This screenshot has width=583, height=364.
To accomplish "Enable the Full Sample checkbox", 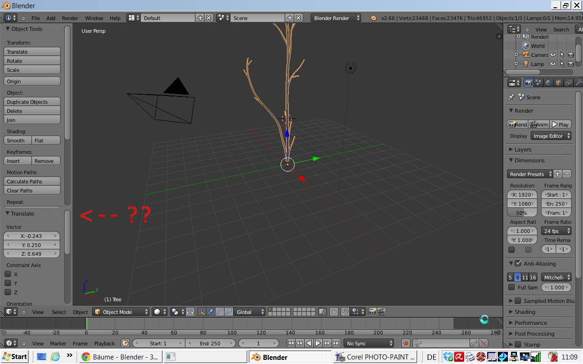I will pos(511,287).
